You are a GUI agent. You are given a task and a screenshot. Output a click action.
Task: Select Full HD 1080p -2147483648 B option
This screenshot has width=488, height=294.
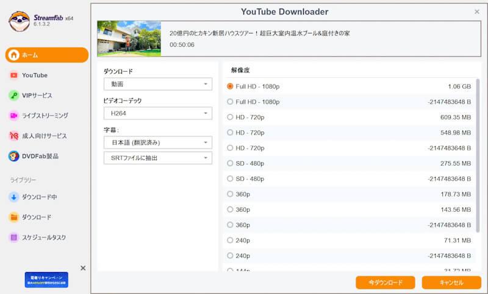pos(349,102)
